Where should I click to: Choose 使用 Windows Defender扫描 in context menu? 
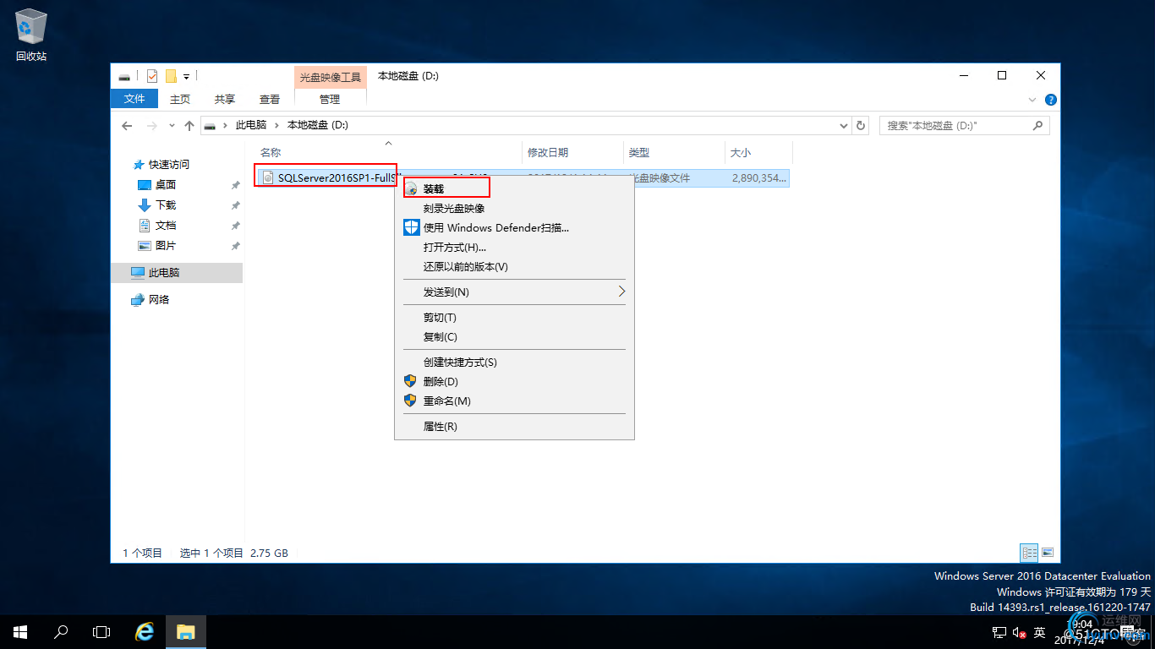pos(514,227)
